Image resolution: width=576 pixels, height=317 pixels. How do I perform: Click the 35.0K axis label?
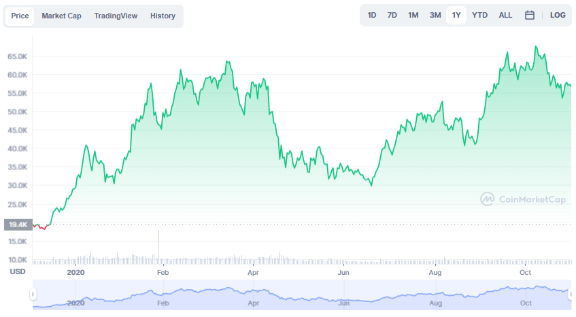pyautogui.click(x=17, y=167)
